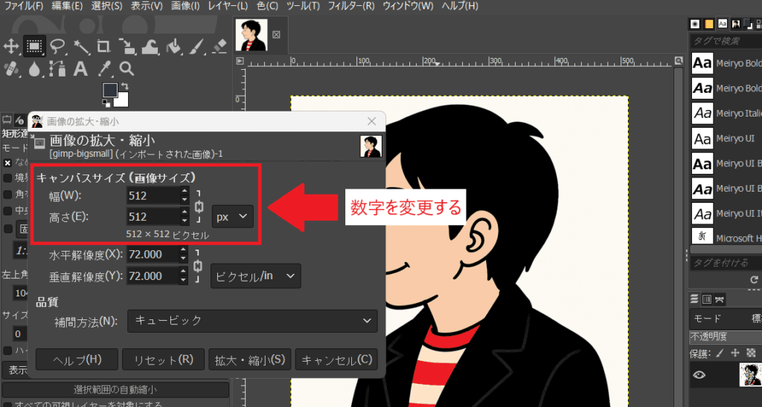
Task: Select the Paths tool
Action: [x=57, y=69]
